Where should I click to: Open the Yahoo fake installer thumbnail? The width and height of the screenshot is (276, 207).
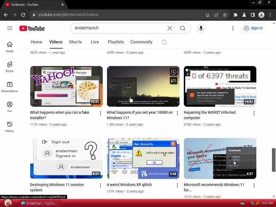point(66,86)
